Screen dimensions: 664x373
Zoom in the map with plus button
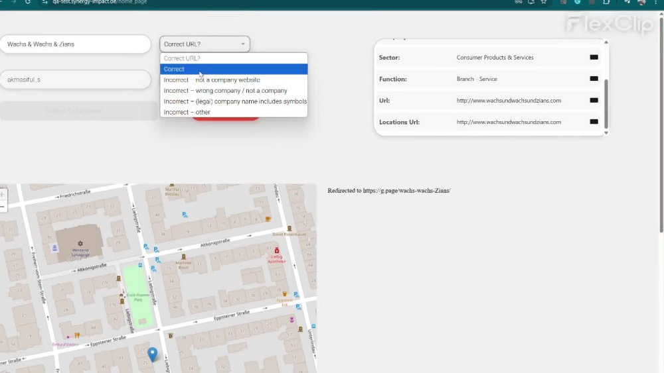[x=2, y=195]
